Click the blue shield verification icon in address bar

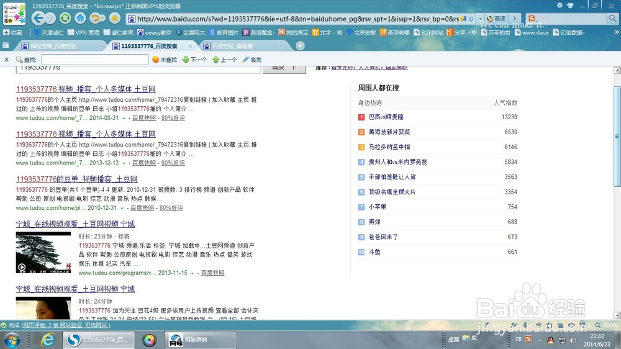tap(471, 19)
